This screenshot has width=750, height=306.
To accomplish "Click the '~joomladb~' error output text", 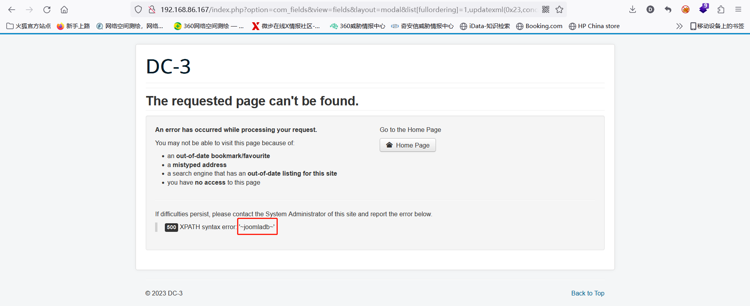I will coord(257,227).
